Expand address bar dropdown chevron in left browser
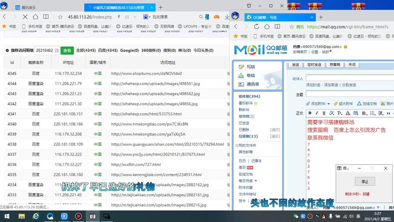394x222 pixels. click(135, 17)
